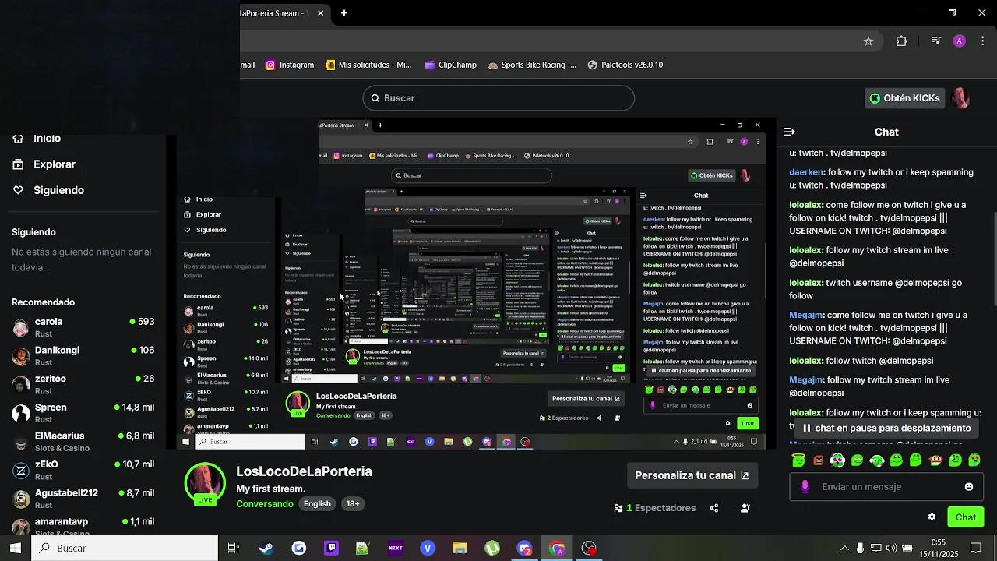Open the Windows notification center
This screenshot has width=997, height=561.
click(976, 549)
